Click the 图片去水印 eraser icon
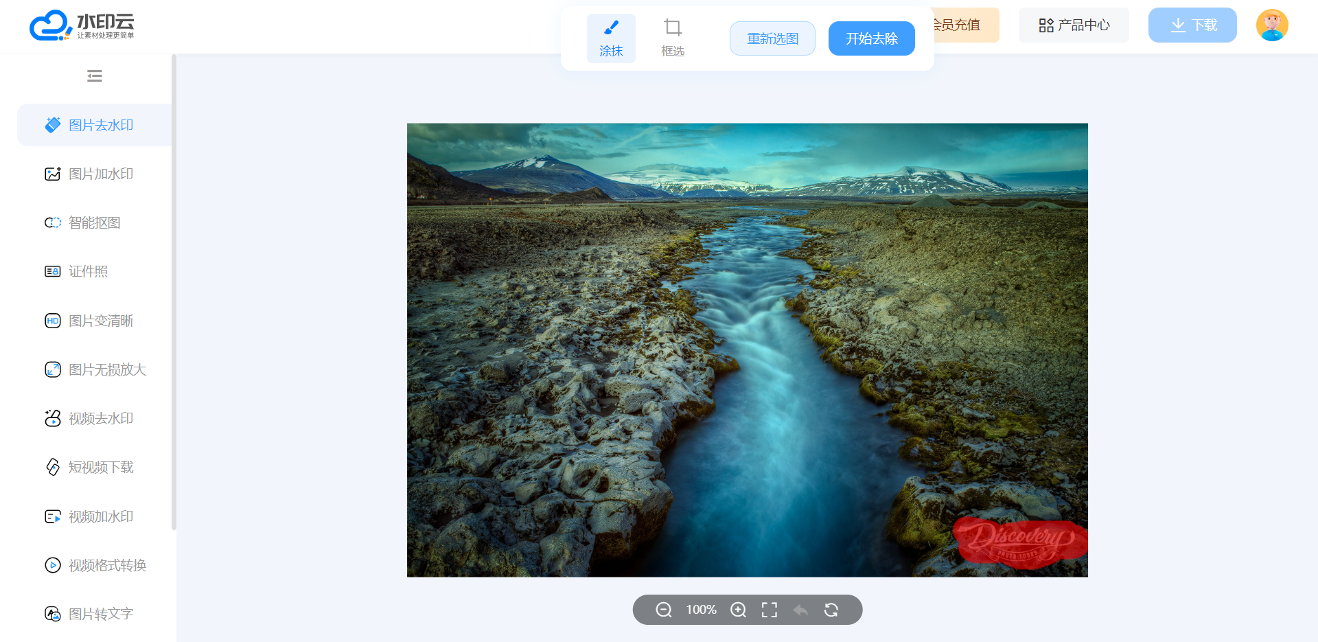1318x642 pixels. (53, 125)
